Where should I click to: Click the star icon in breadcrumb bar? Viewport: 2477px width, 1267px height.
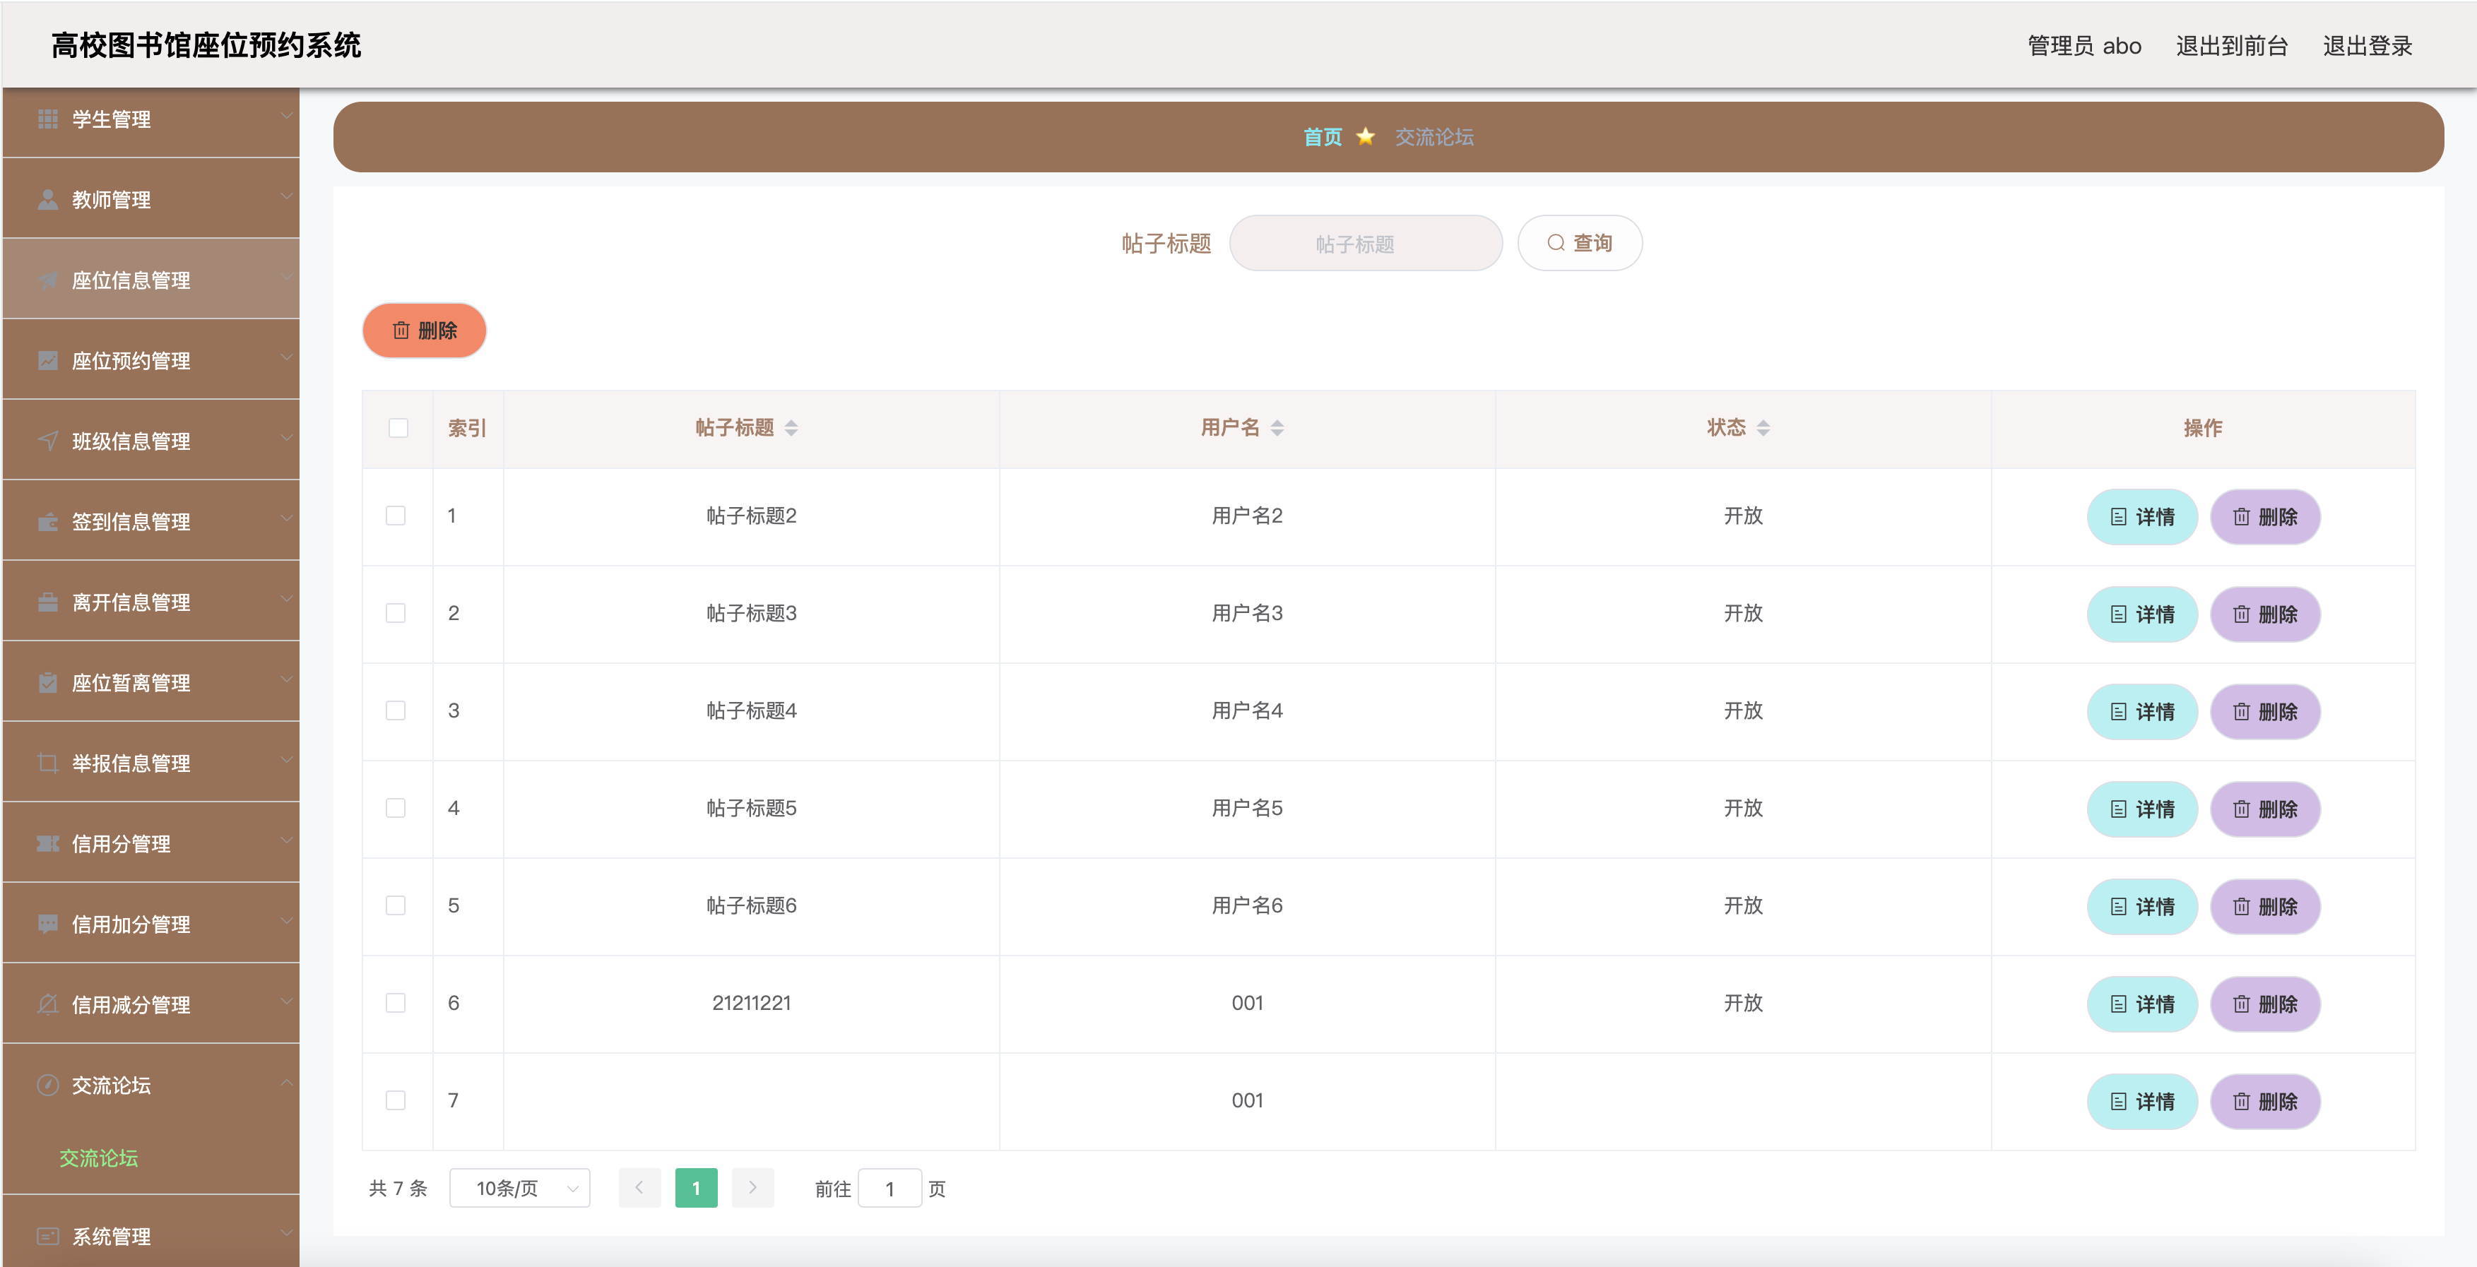click(1366, 136)
